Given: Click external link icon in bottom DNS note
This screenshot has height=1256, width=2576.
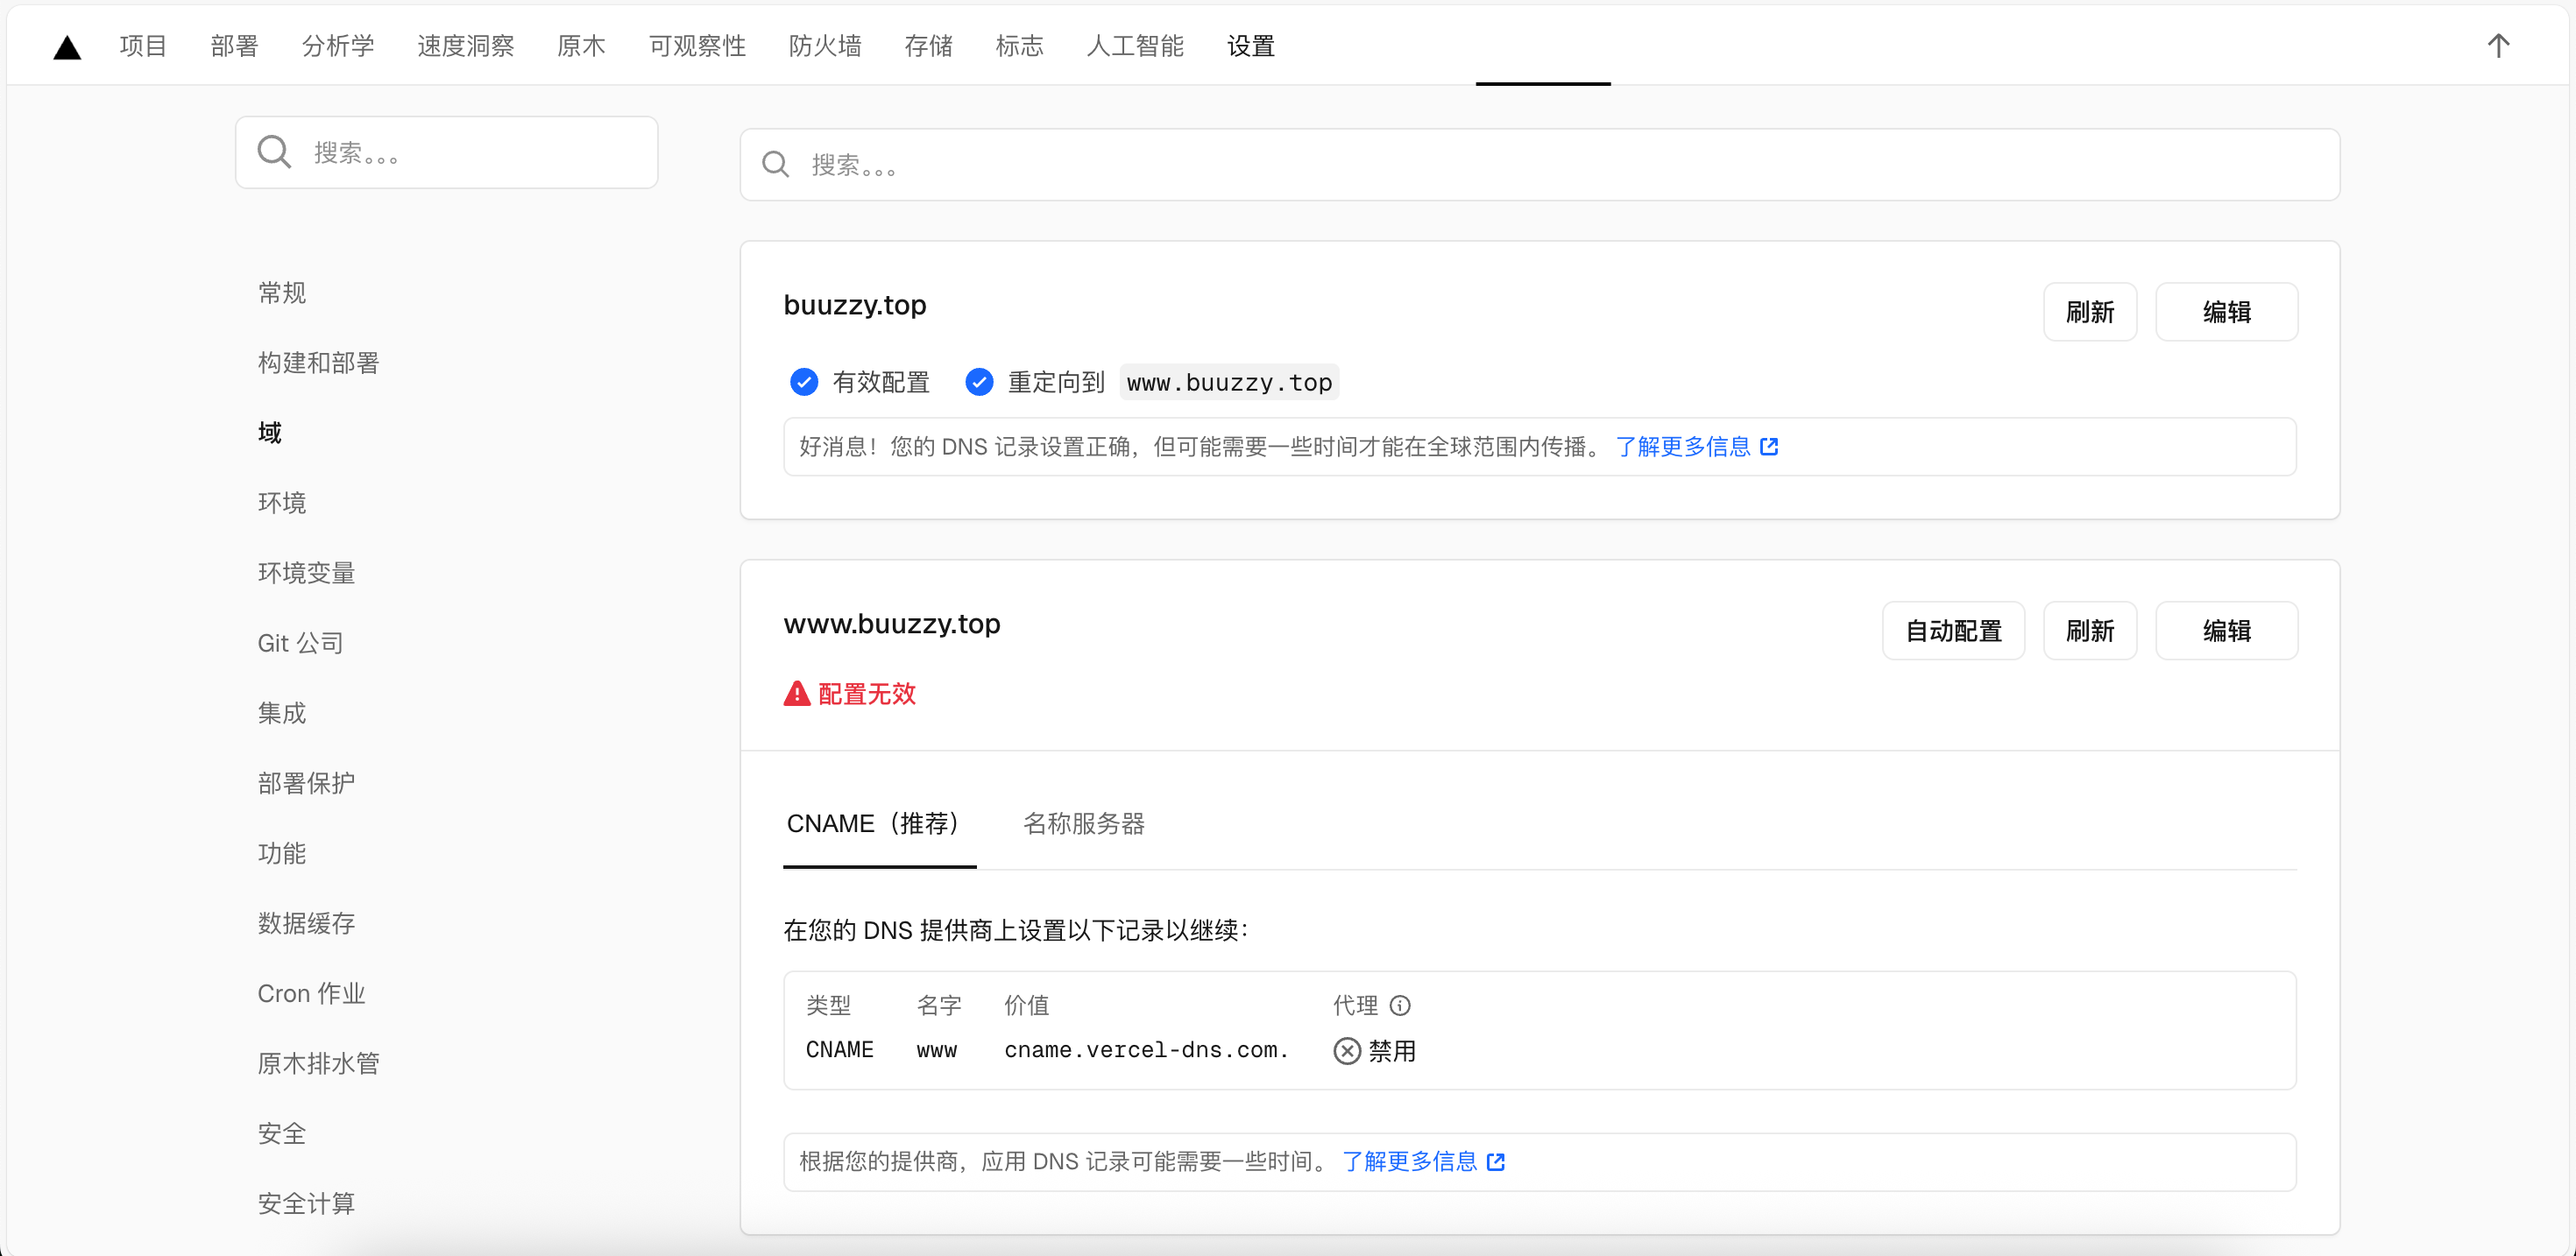Looking at the screenshot, I should 1496,1162.
